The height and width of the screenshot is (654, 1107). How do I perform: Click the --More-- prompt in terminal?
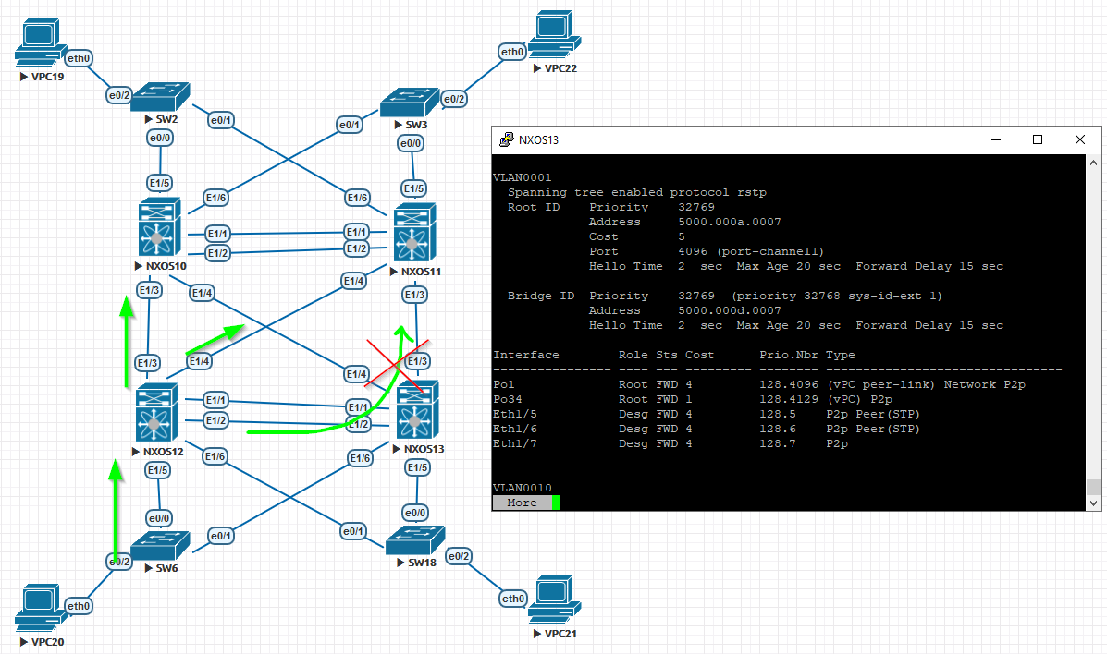click(x=522, y=503)
